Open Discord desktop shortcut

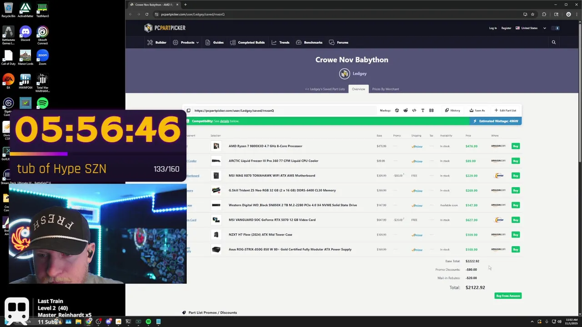click(25, 34)
